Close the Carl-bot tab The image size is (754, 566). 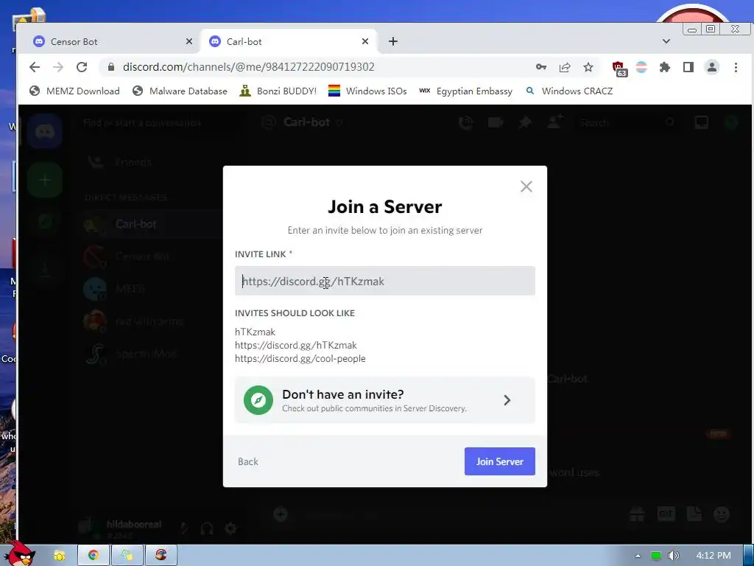(365, 41)
